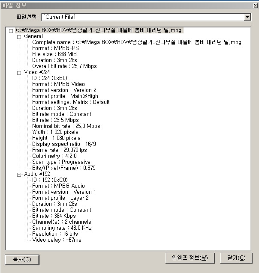Select Frame rate : 29.970 fps row
Image resolution: width=259 pixels, height=273 pixels.
[60, 150]
